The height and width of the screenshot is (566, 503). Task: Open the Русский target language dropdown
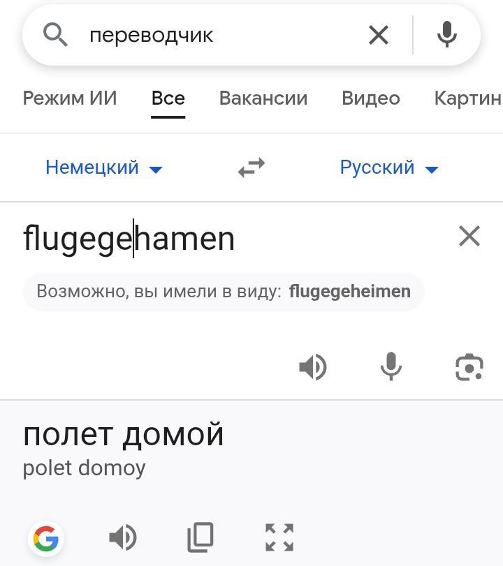point(389,167)
